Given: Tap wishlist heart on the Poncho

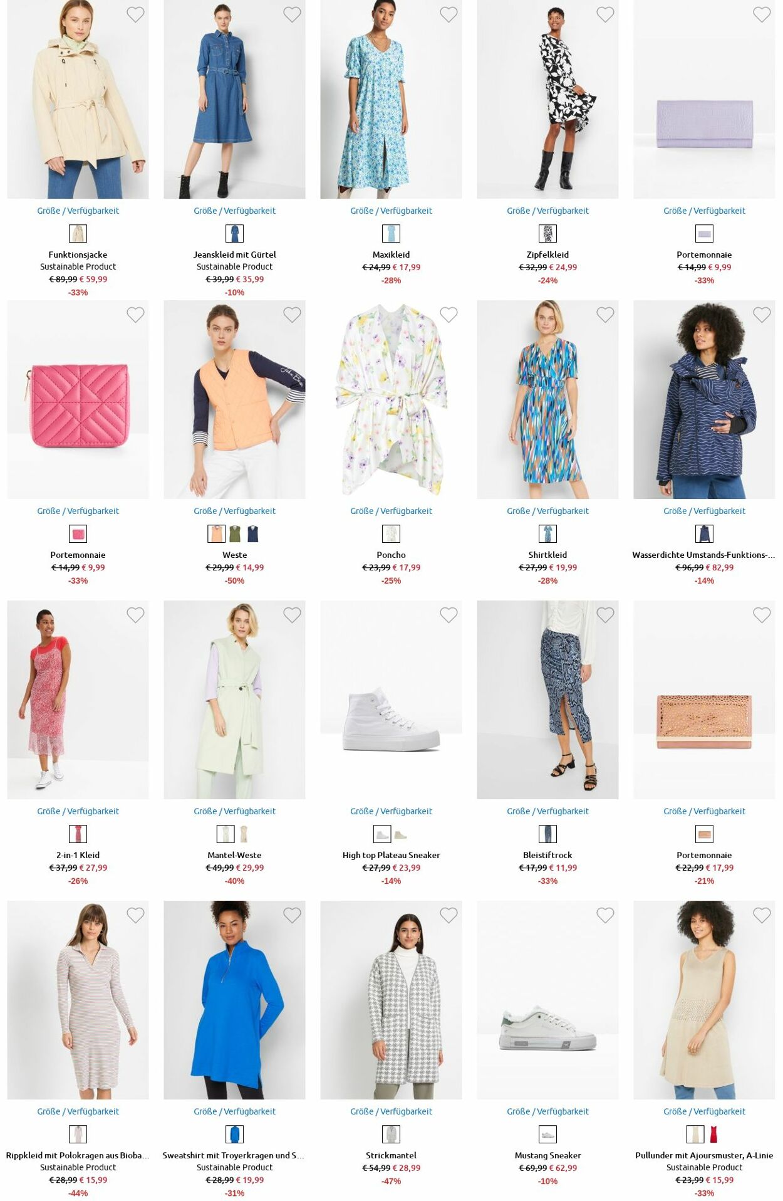Looking at the screenshot, I should 449,315.
